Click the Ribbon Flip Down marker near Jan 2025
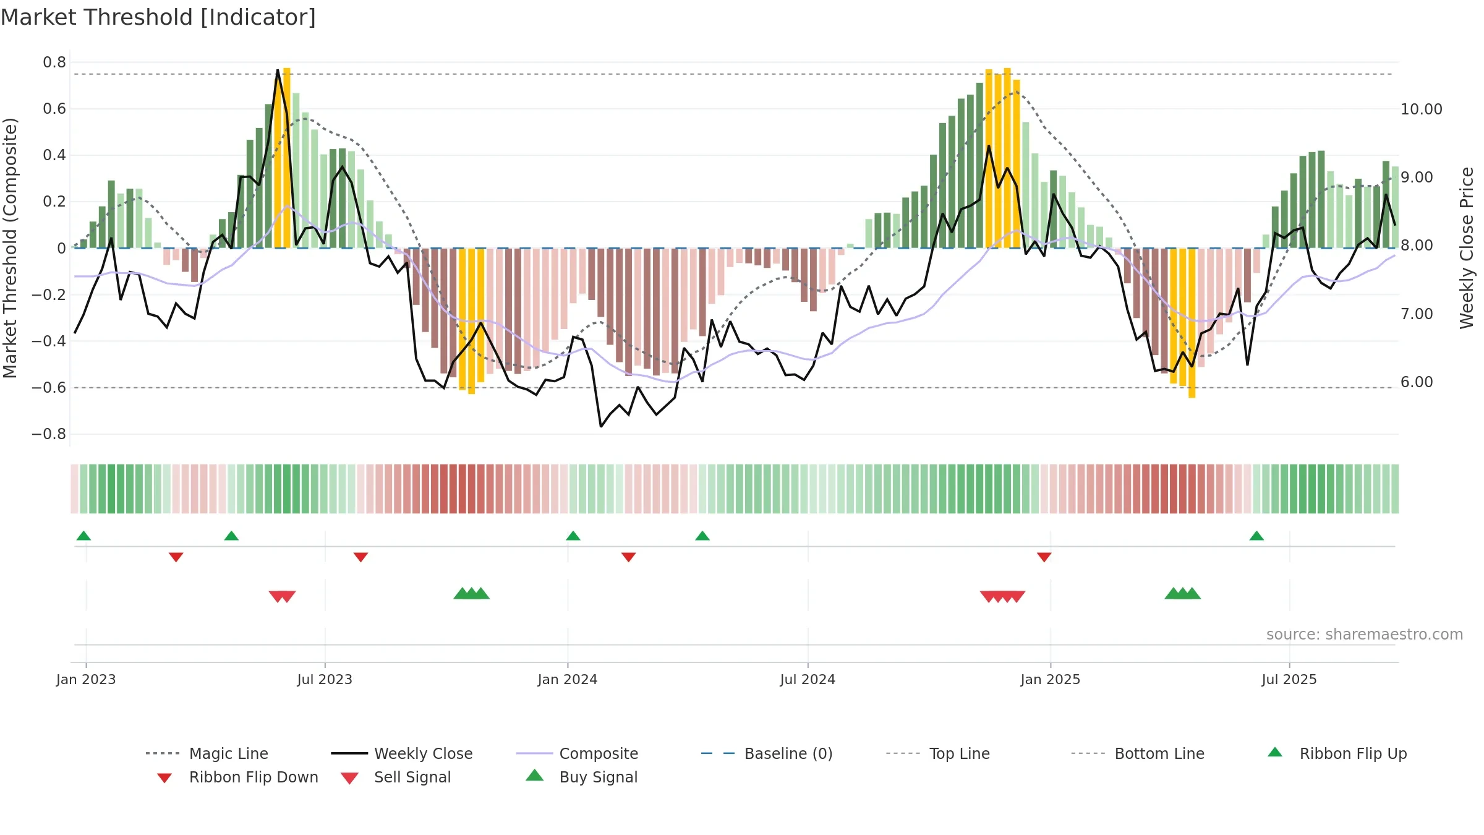1484x835 pixels. coord(1044,557)
